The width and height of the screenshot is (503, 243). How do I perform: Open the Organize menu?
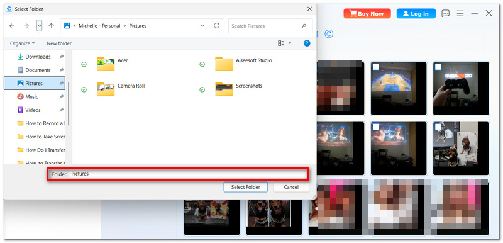click(22, 43)
